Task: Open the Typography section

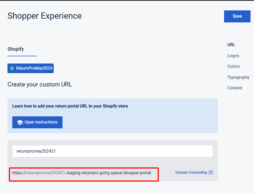Action: click(x=238, y=77)
